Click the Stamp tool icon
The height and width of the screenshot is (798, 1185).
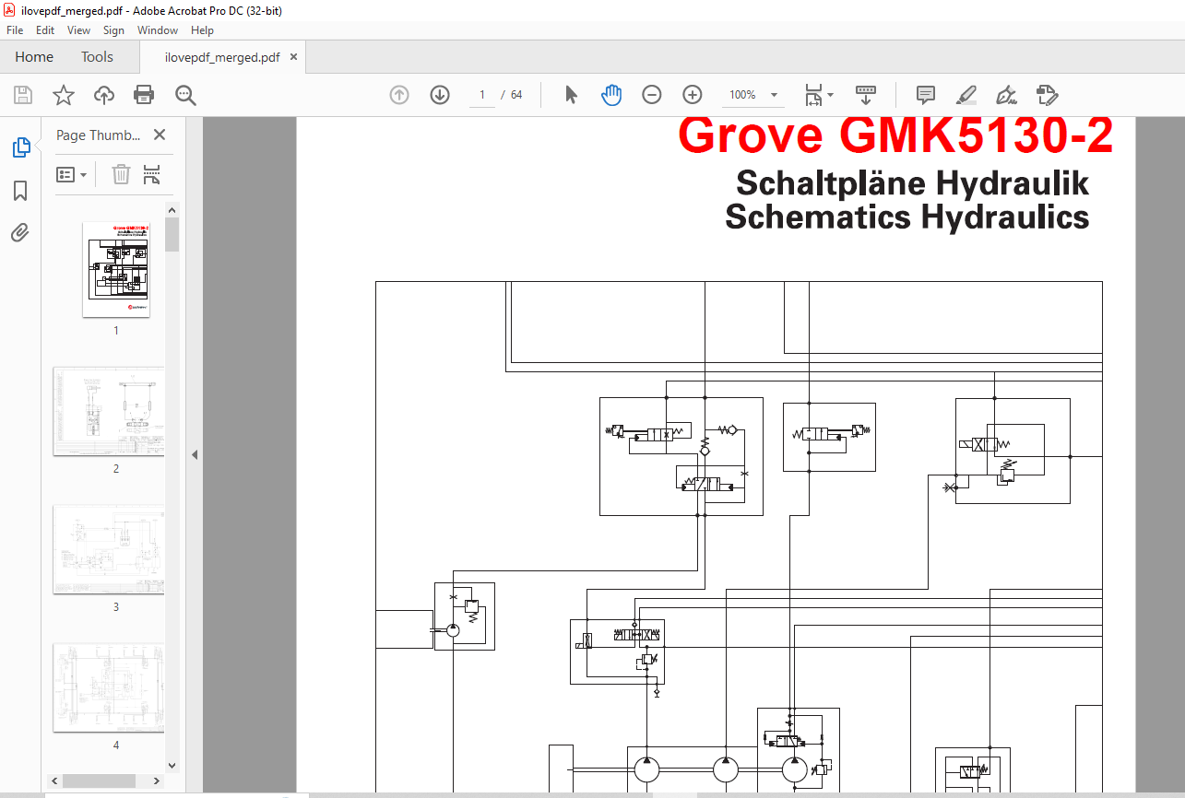point(1047,95)
